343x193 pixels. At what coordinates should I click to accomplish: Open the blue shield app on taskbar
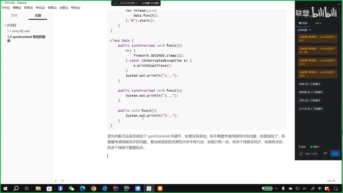coord(60,188)
